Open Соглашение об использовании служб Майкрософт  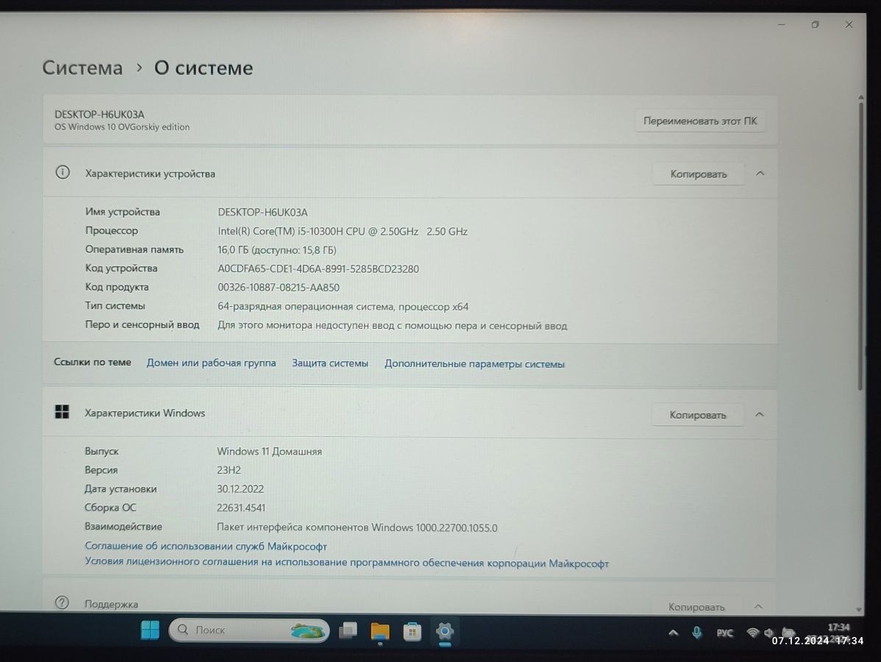pyautogui.click(x=206, y=547)
